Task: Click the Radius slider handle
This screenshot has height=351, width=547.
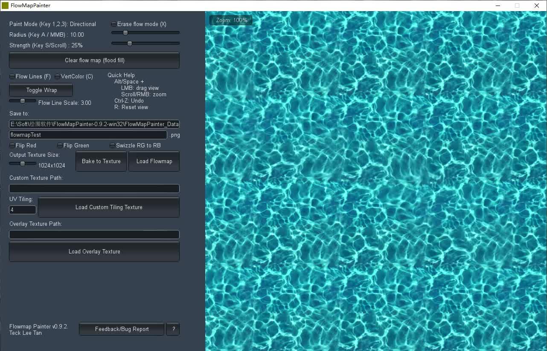Action: tap(125, 33)
